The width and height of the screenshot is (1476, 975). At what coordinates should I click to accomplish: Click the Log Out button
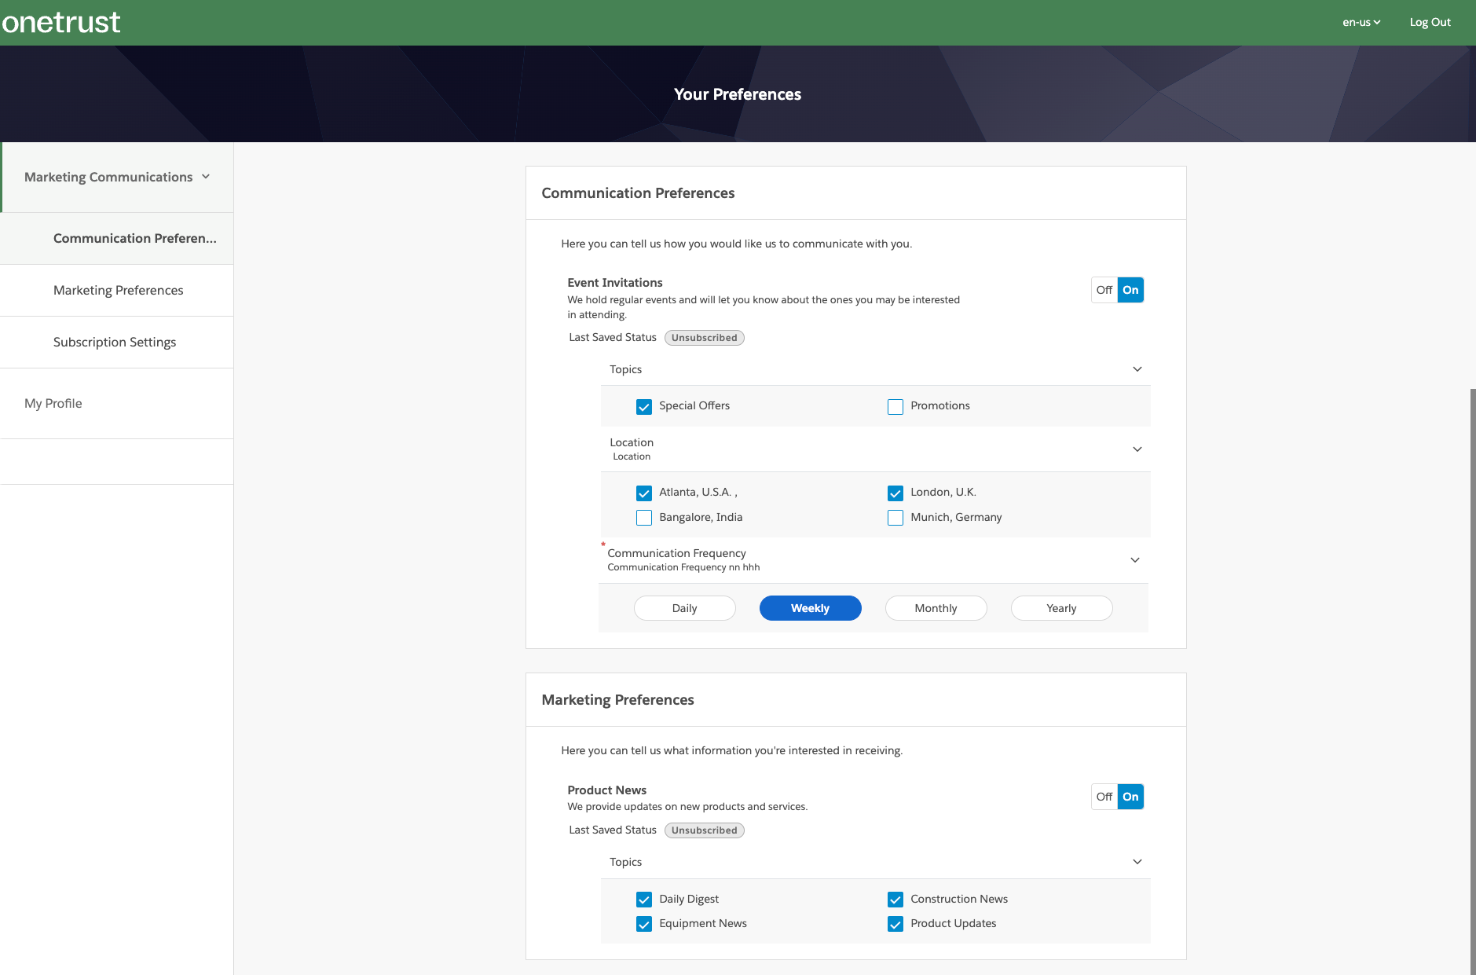pos(1430,21)
